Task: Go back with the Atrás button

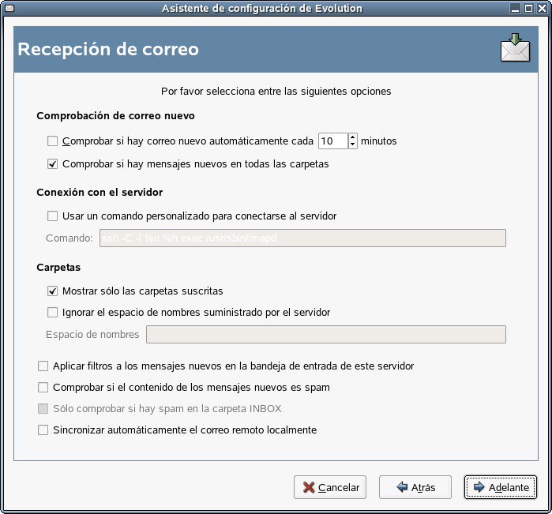Action: pos(415,487)
